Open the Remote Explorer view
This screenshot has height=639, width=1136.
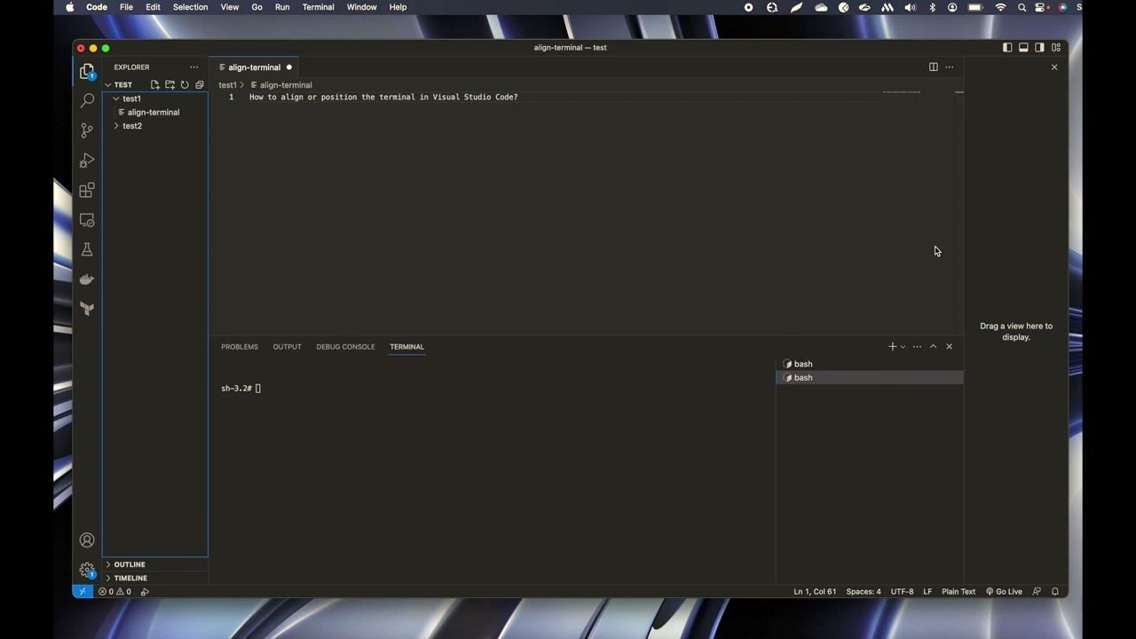(x=87, y=220)
